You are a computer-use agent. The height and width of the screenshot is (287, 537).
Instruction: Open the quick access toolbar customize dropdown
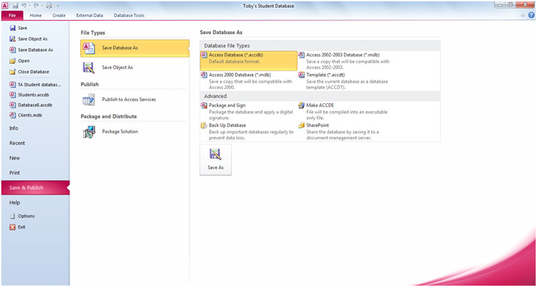coord(57,6)
